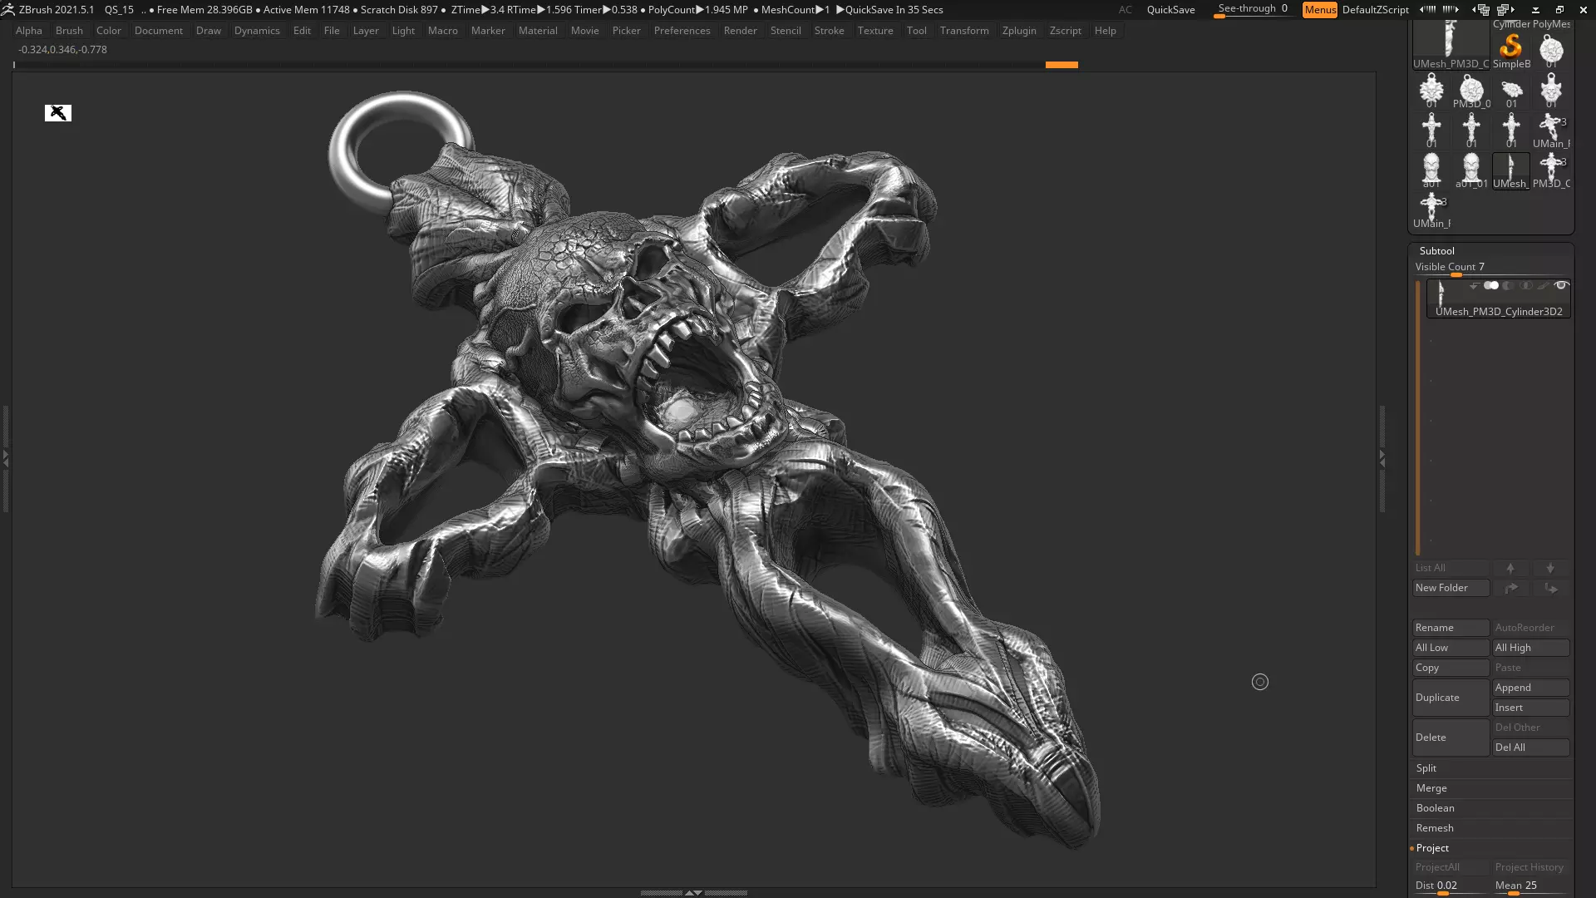The image size is (1596, 898).
Task: Click the bottom shelf divider arrows
Action: (693, 892)
